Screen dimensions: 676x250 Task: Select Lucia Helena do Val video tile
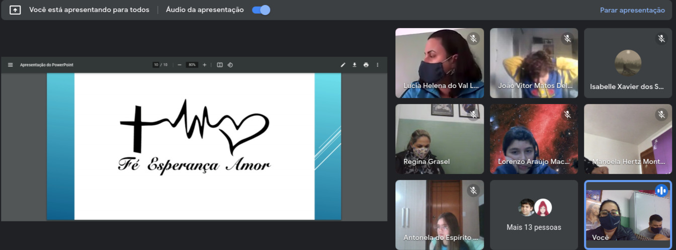tap(440, 63)
